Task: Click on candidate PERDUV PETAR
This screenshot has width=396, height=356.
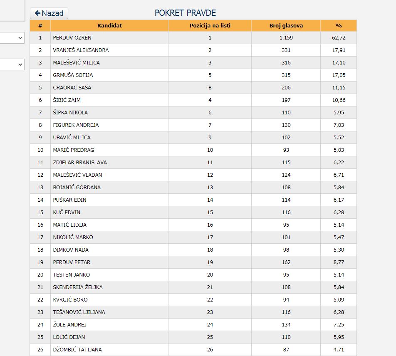Action: click(72, 262)
